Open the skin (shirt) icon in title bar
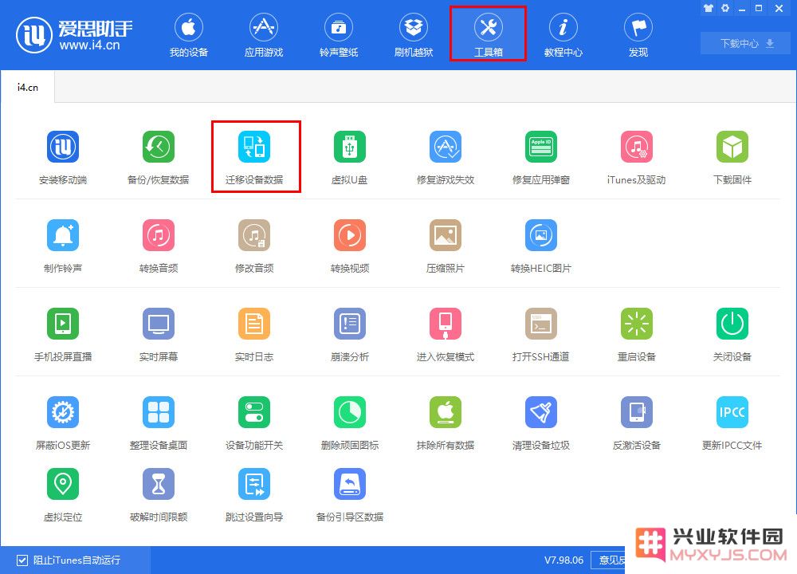This screenshot has width=797, height=574. click(708, 8)
